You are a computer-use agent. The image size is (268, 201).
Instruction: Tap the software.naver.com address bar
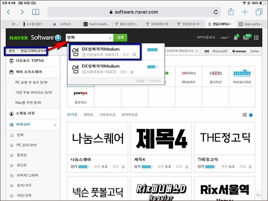[134, 12]
